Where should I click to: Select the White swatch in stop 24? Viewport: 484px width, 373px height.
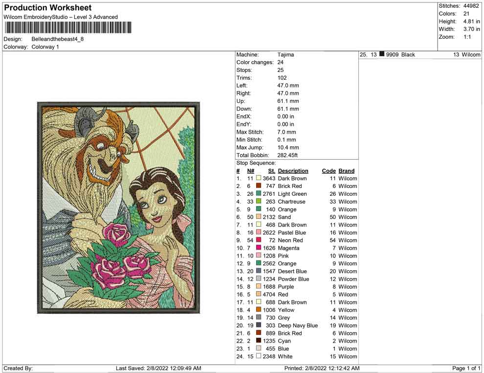point(259,356)
